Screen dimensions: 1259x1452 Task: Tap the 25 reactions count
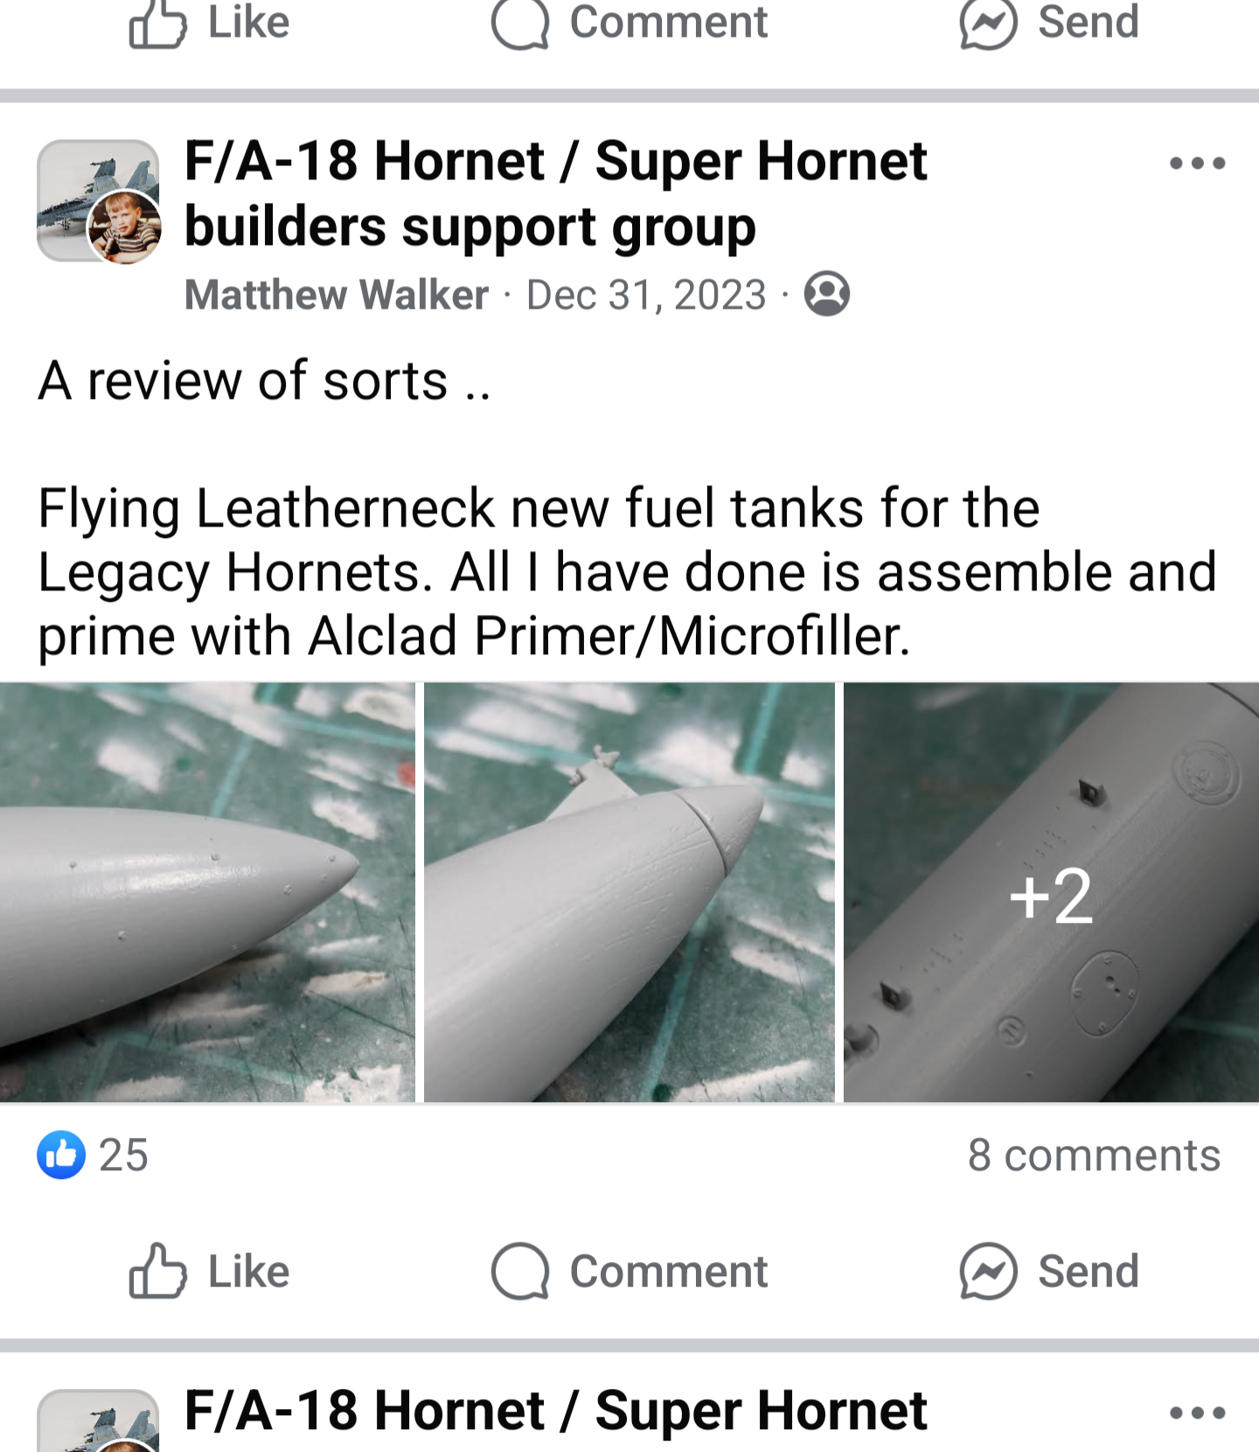(123, 1155)
